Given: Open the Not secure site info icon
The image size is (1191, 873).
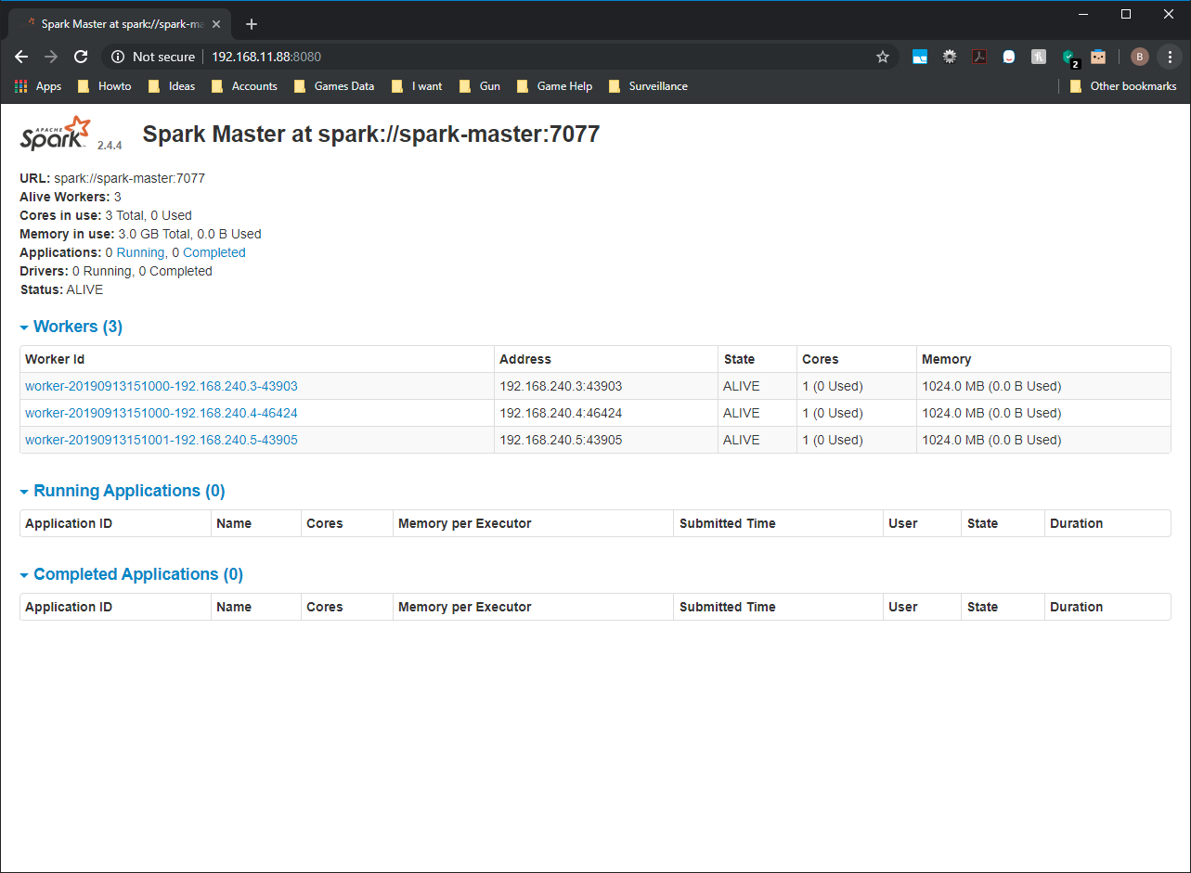Looking at the screenshot, I should [118, 57].
